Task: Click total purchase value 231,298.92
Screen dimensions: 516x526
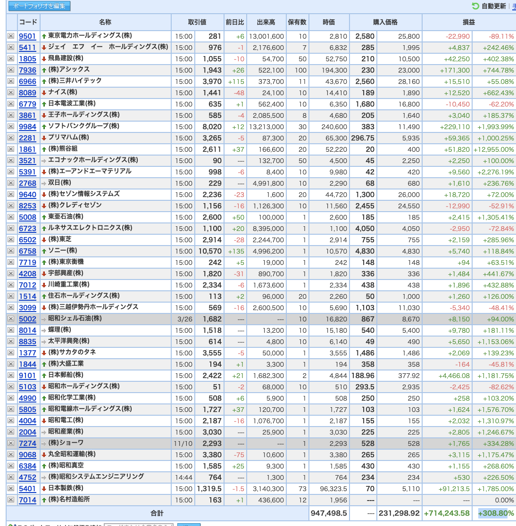Action: tap(399, 513)
